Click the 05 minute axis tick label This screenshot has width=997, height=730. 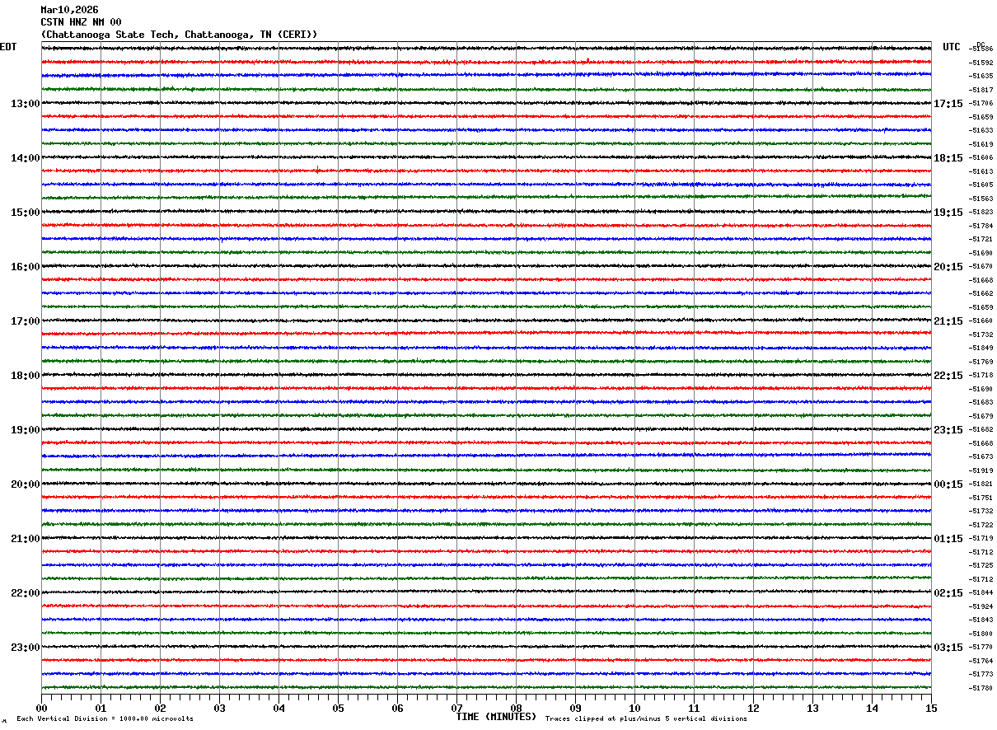coord(338,709)
